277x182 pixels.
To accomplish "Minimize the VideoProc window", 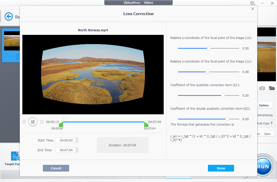I will click(x=262, y=3).
